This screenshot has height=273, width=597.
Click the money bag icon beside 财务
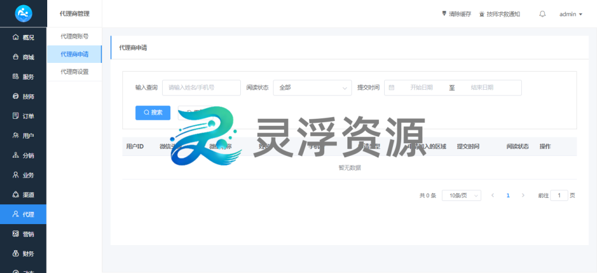click(16, 253)
